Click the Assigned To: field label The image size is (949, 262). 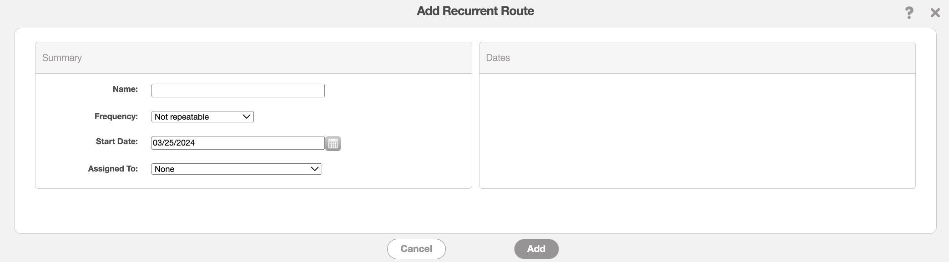pyautogui.click(x=113, y=169)
